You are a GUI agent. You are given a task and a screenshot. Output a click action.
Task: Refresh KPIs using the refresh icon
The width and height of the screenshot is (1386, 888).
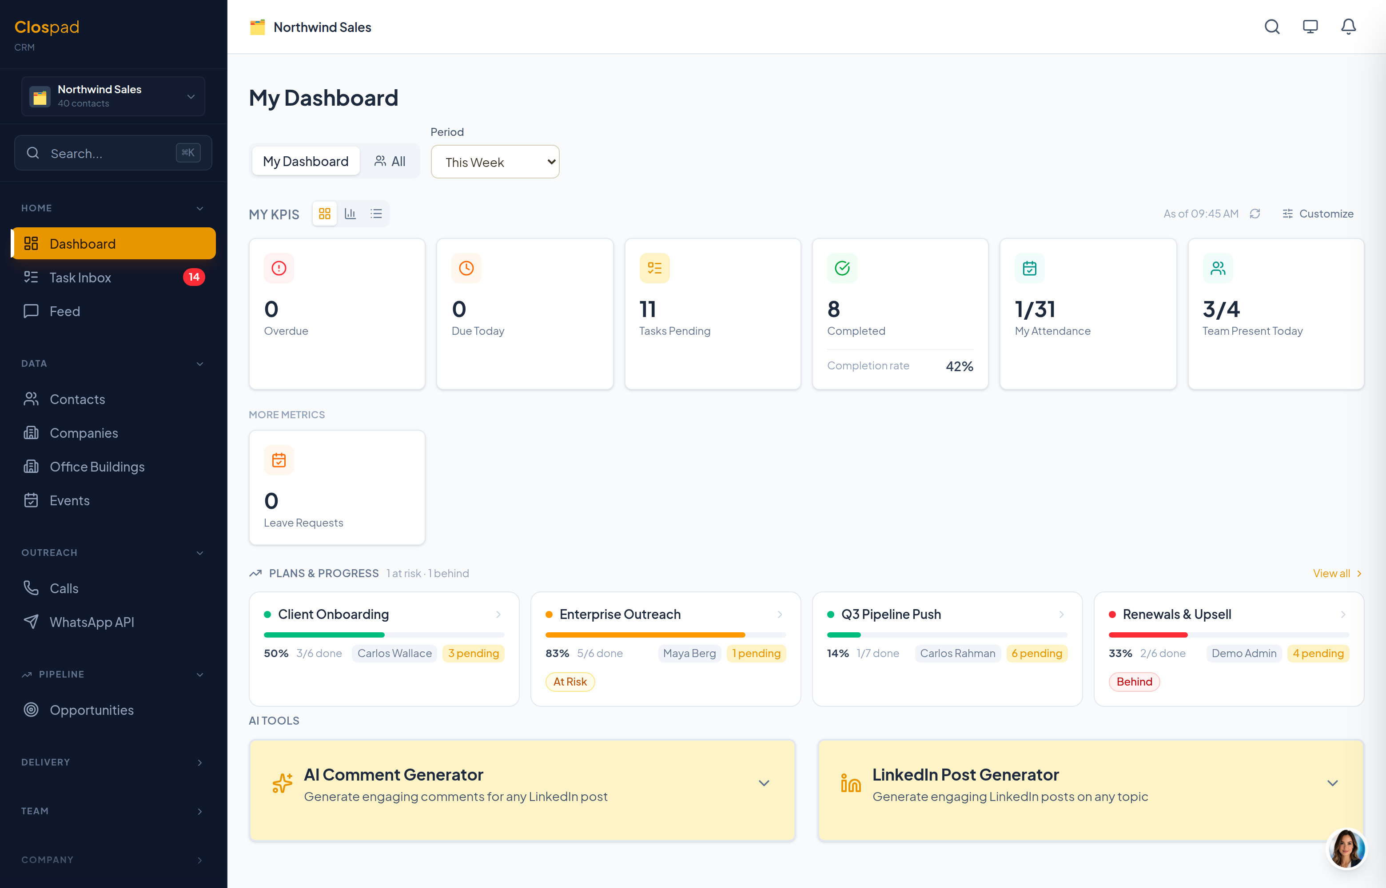click(x=1255, y=214)
